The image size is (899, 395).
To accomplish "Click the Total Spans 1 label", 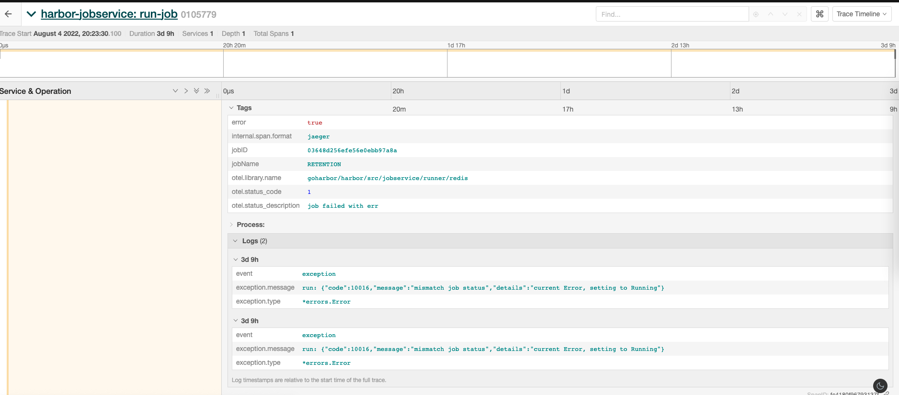I will pos(274,34).
